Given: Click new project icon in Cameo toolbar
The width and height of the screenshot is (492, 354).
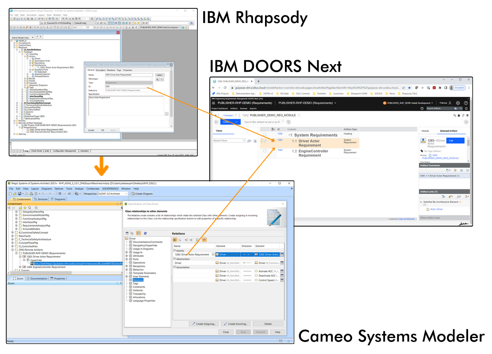Looking at the screenshot, I should click(x=10, y=194).
